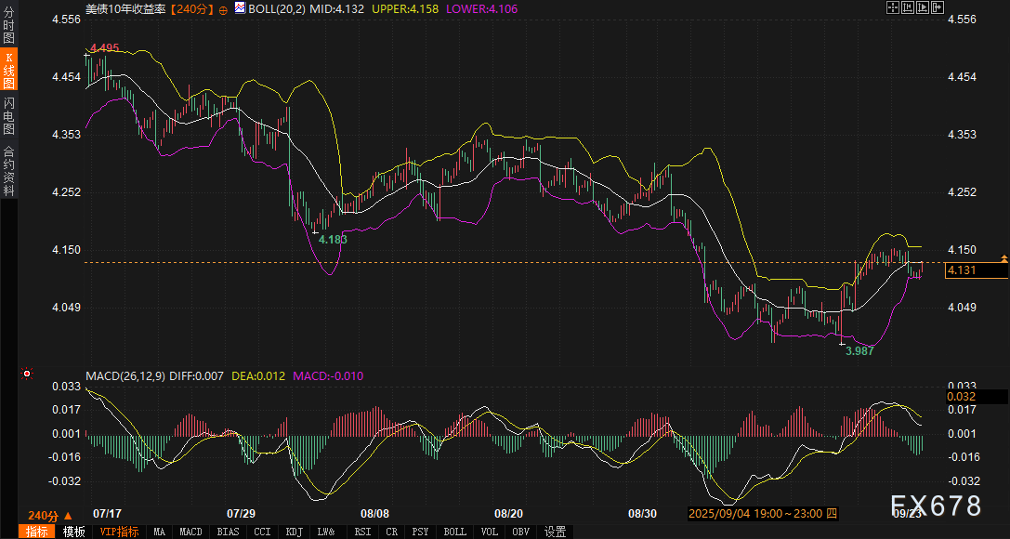Click the jump-to-chart-start axis icon

click(x=908, y=7)
